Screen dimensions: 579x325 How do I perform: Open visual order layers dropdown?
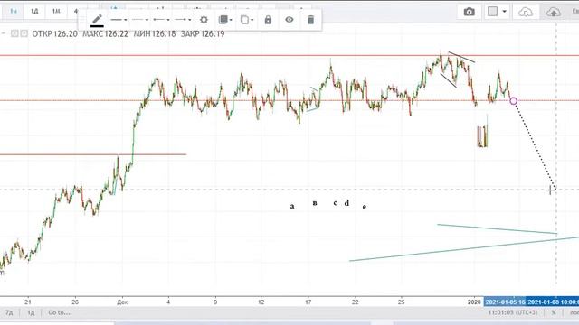[x=225, y=20]
